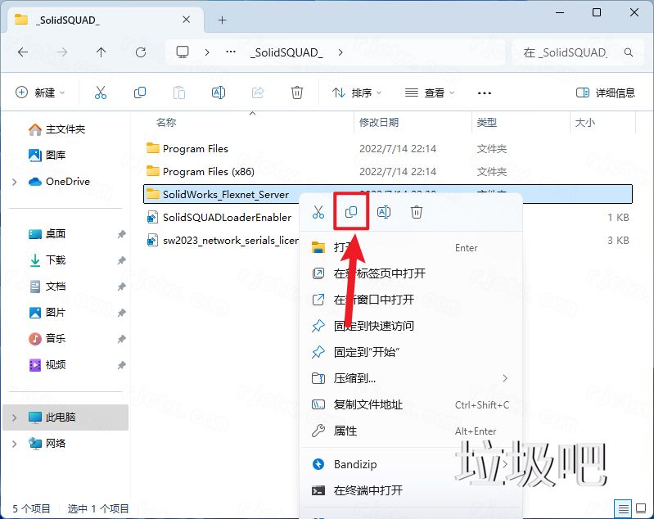Viewport: 654px width, 519px height.
Task: Click the Paste icon in the toolbar
Action: tap(179, 93)
